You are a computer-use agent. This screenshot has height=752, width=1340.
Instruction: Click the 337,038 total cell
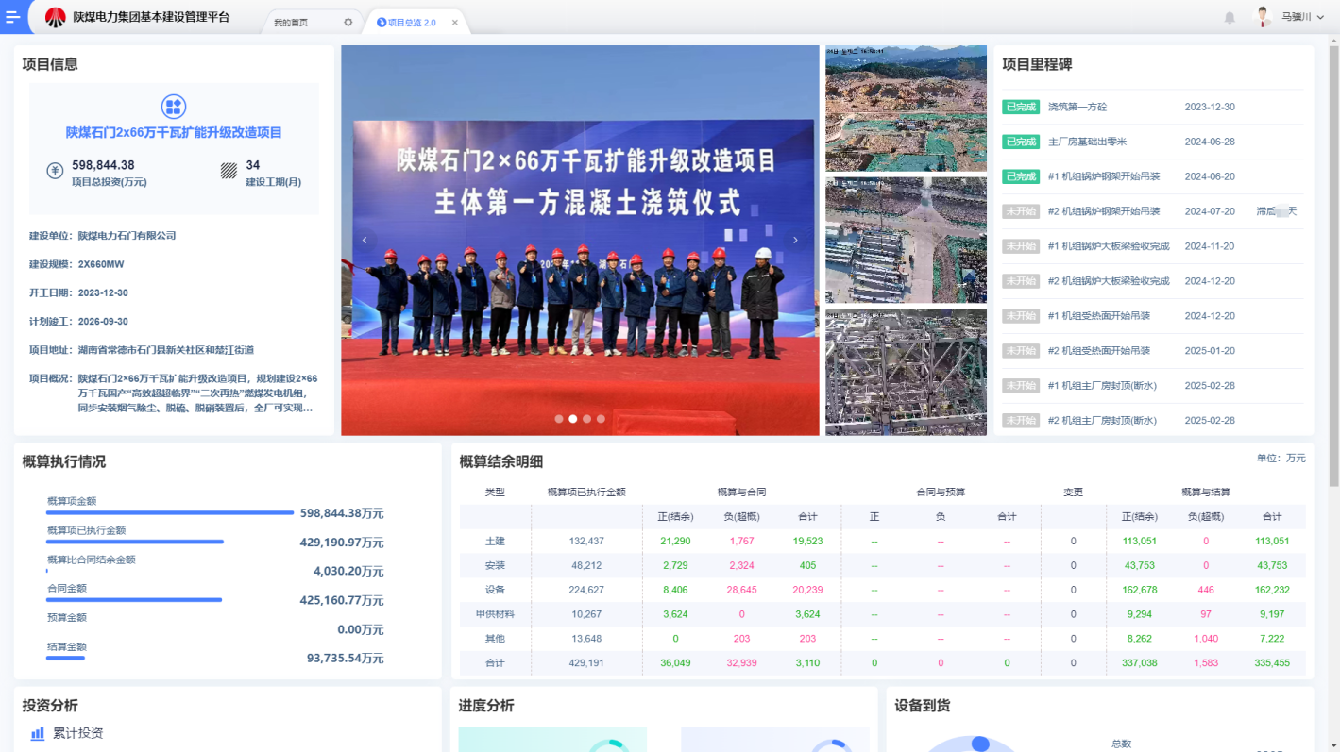1140,663
